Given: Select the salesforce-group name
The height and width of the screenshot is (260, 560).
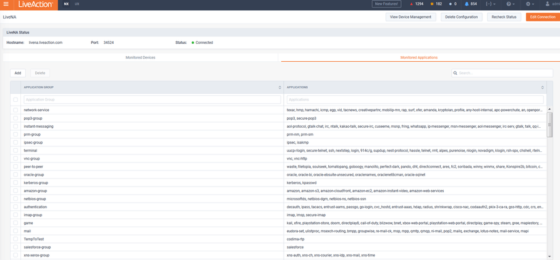Looking at the screenshot, I should coord(36,247).
